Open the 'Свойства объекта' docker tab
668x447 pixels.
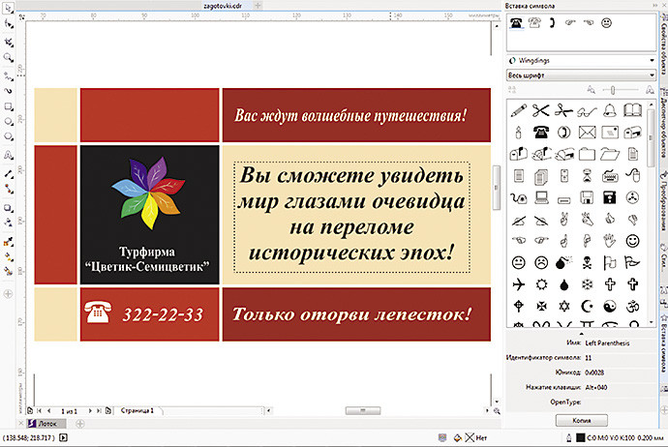(x=663, y=44)
